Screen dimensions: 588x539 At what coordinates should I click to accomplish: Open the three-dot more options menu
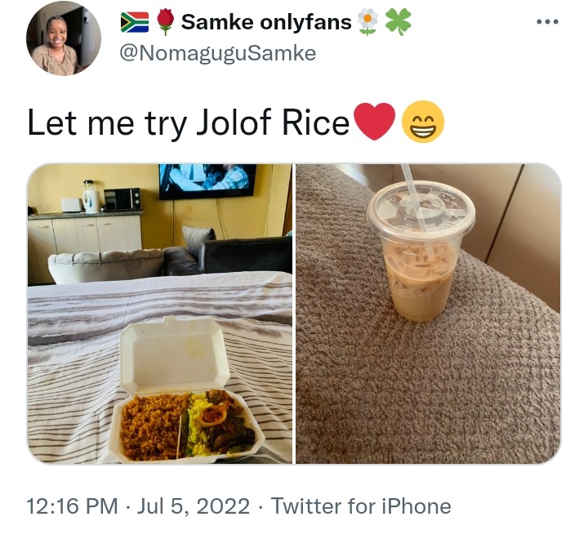[547, 22]
